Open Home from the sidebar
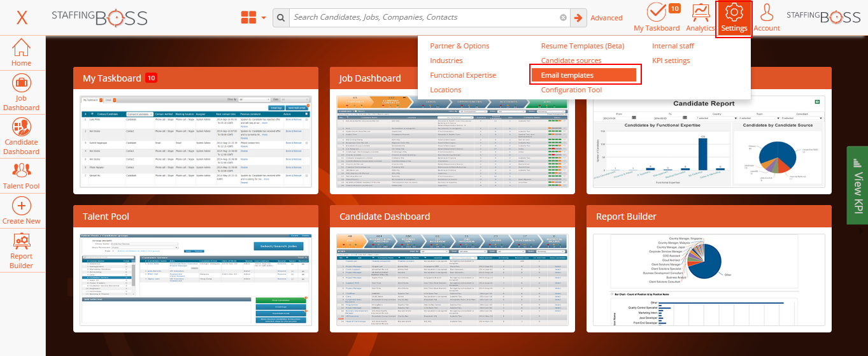Image resolution: width=868 pixels, height=356 pixels. click(x=21, y=52)
